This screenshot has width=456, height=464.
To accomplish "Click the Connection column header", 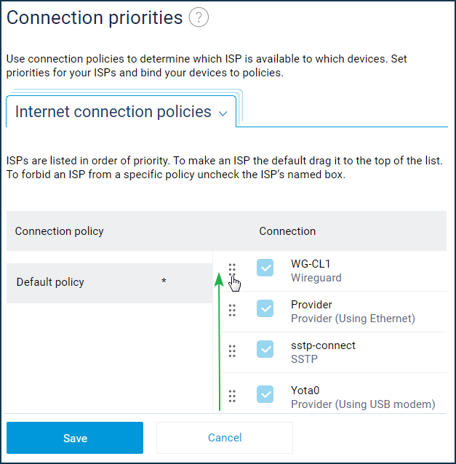I will [287, 231].
